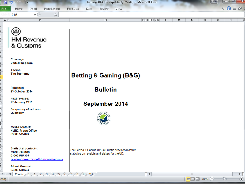Expand the Name Box dropdown arrow
Viewport: 245px width, 184px height.
(35, 15)
